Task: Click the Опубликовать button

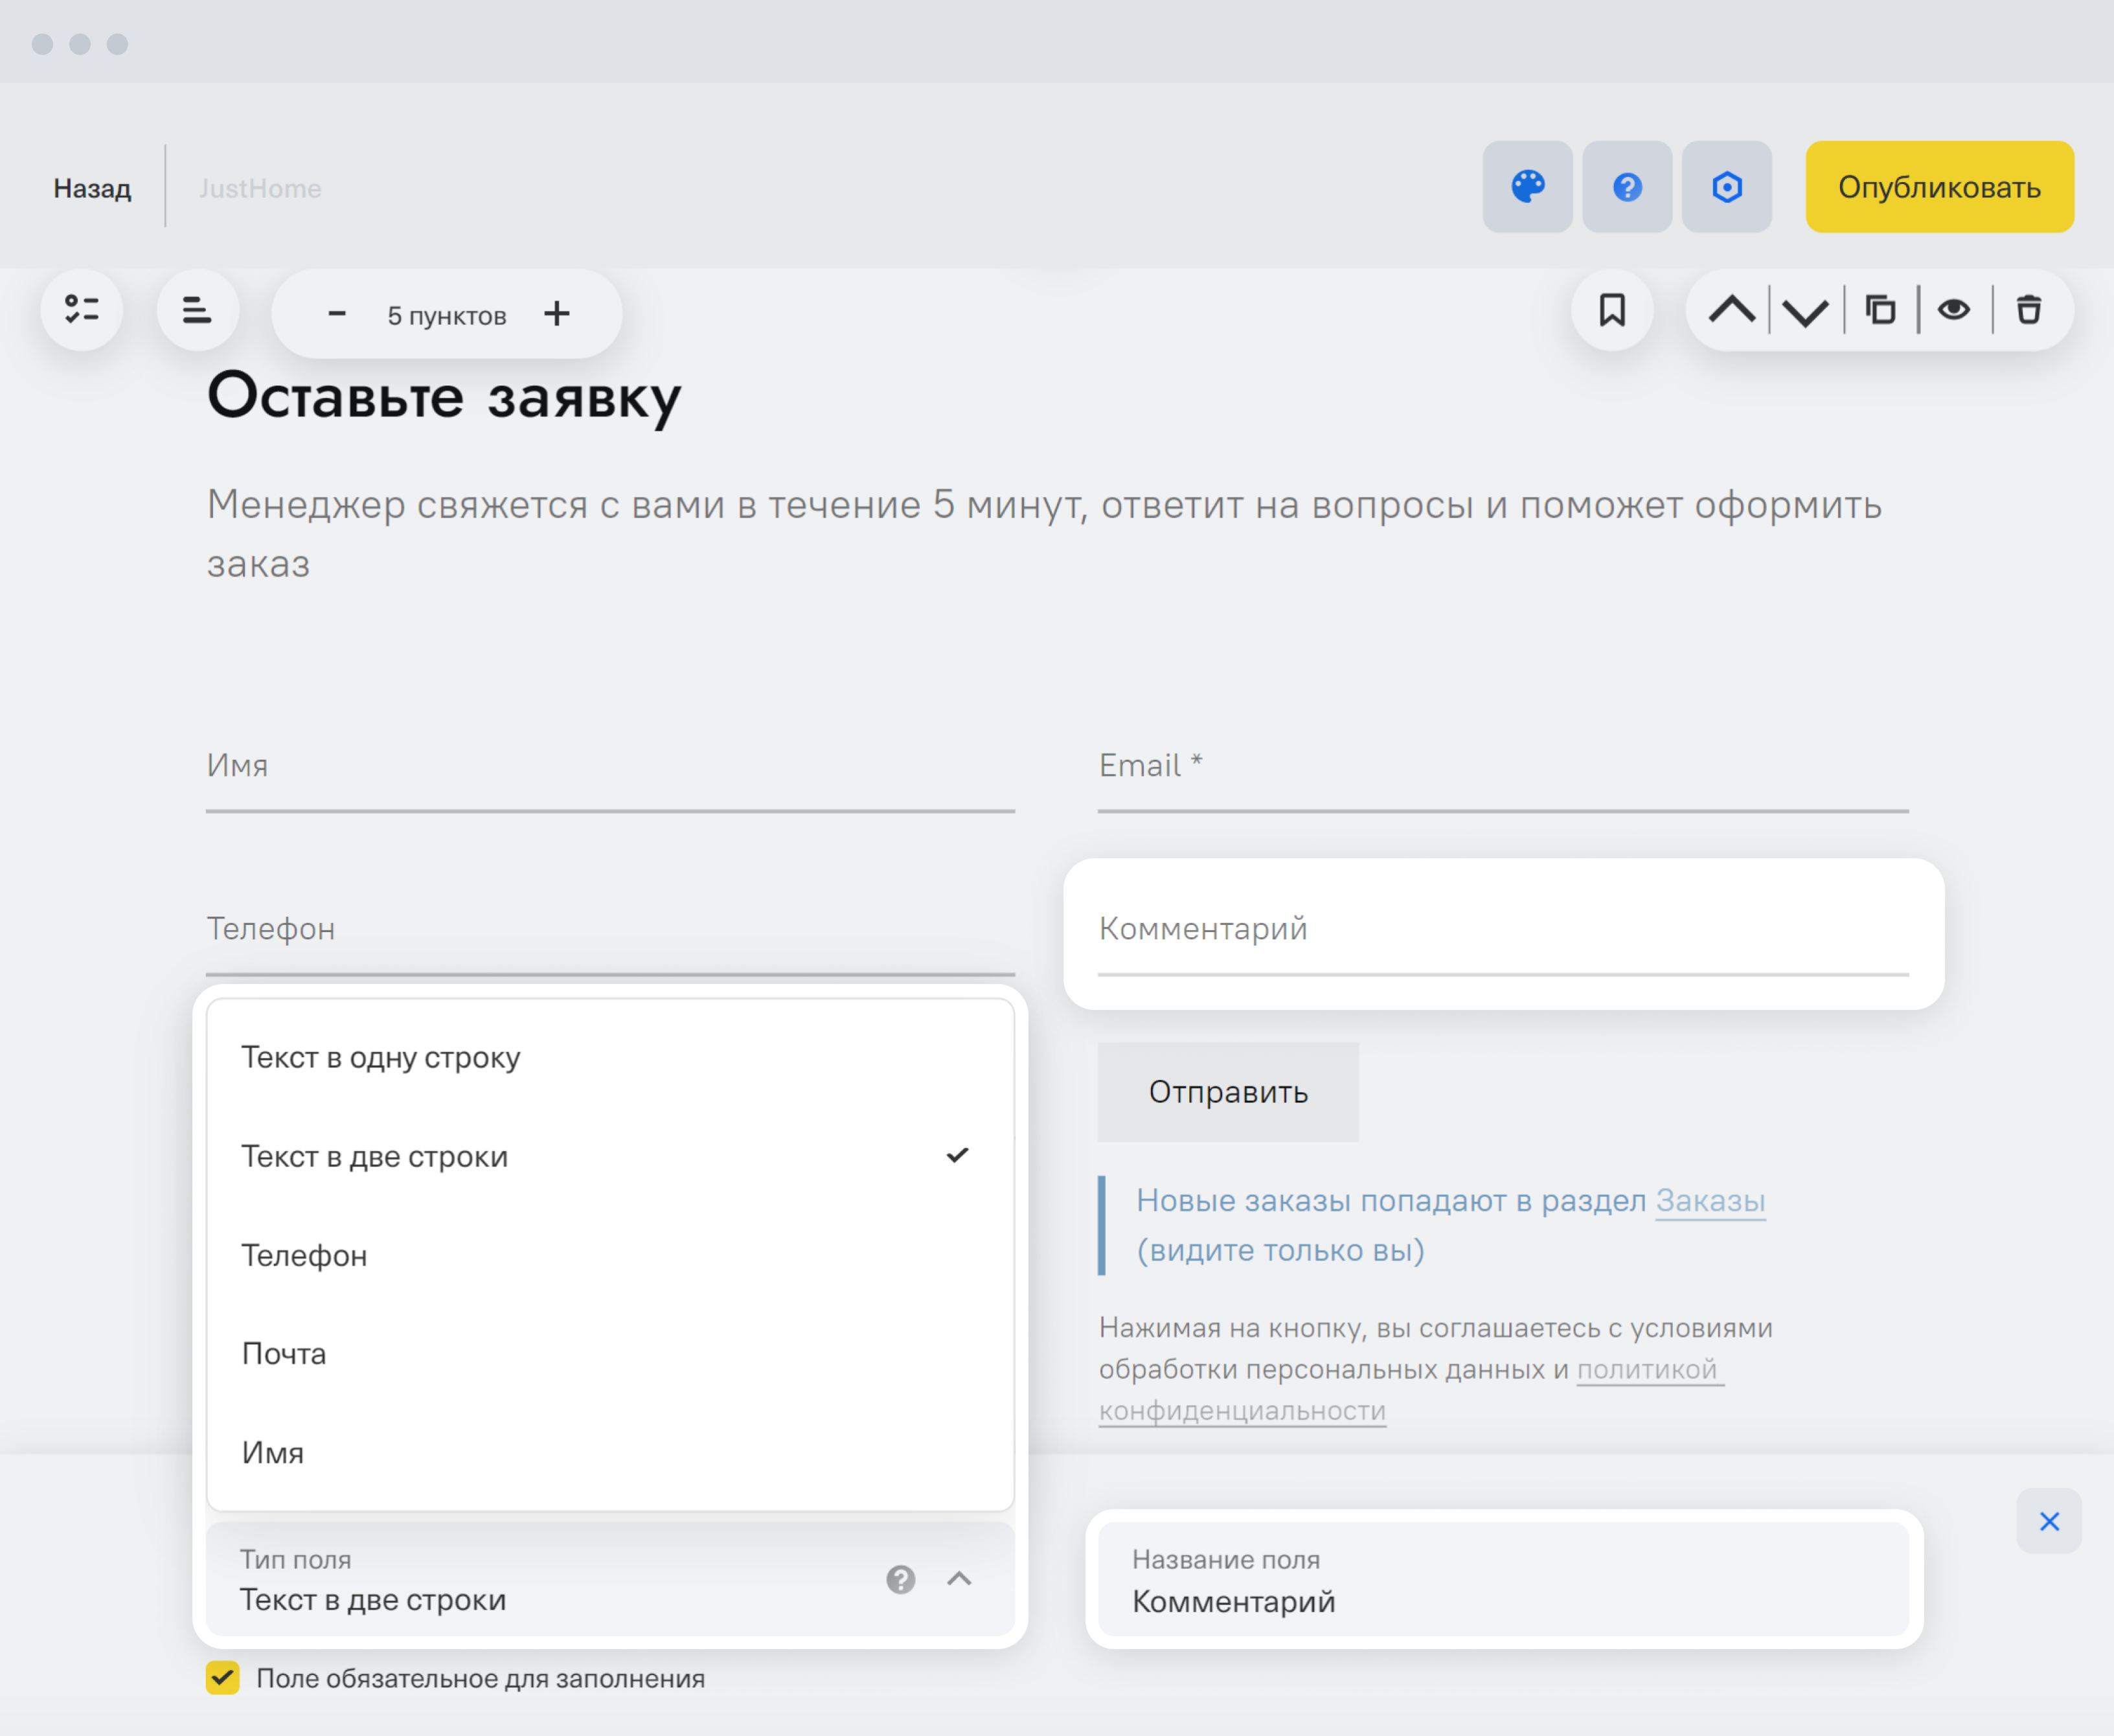Action: (x=1939, y=187)
